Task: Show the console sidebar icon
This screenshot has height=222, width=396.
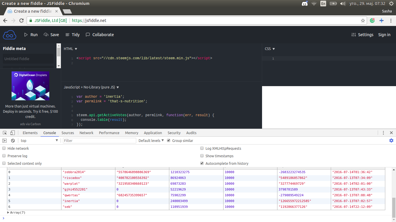Action: (x=5, y=140)
